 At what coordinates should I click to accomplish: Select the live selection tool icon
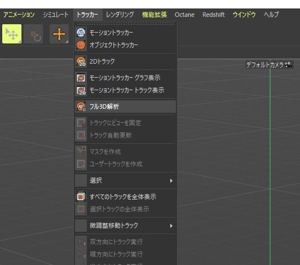coord(12,34)
